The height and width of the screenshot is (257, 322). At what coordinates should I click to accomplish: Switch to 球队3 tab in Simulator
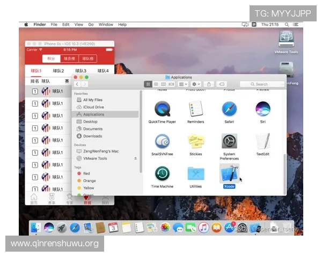(x=80, y=71)
